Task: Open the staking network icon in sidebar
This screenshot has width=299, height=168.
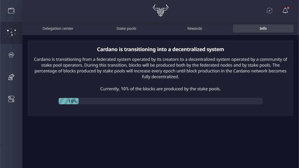Action: [x=11, y=33]
